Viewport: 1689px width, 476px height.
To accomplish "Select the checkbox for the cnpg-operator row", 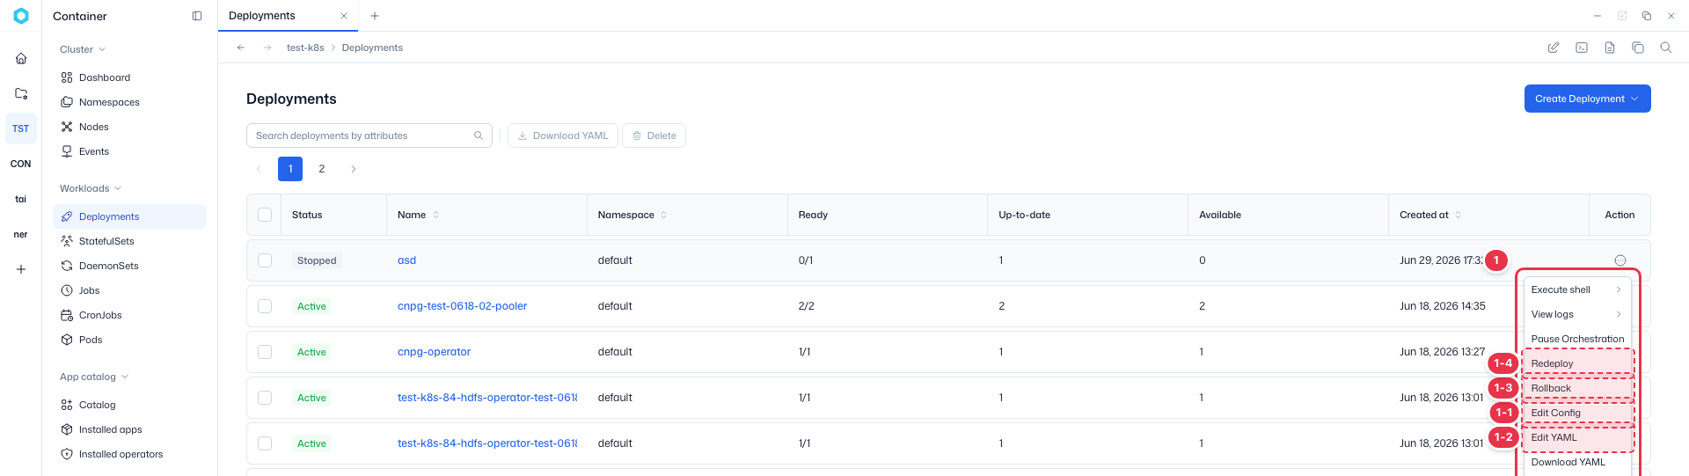I will point(265,352).
